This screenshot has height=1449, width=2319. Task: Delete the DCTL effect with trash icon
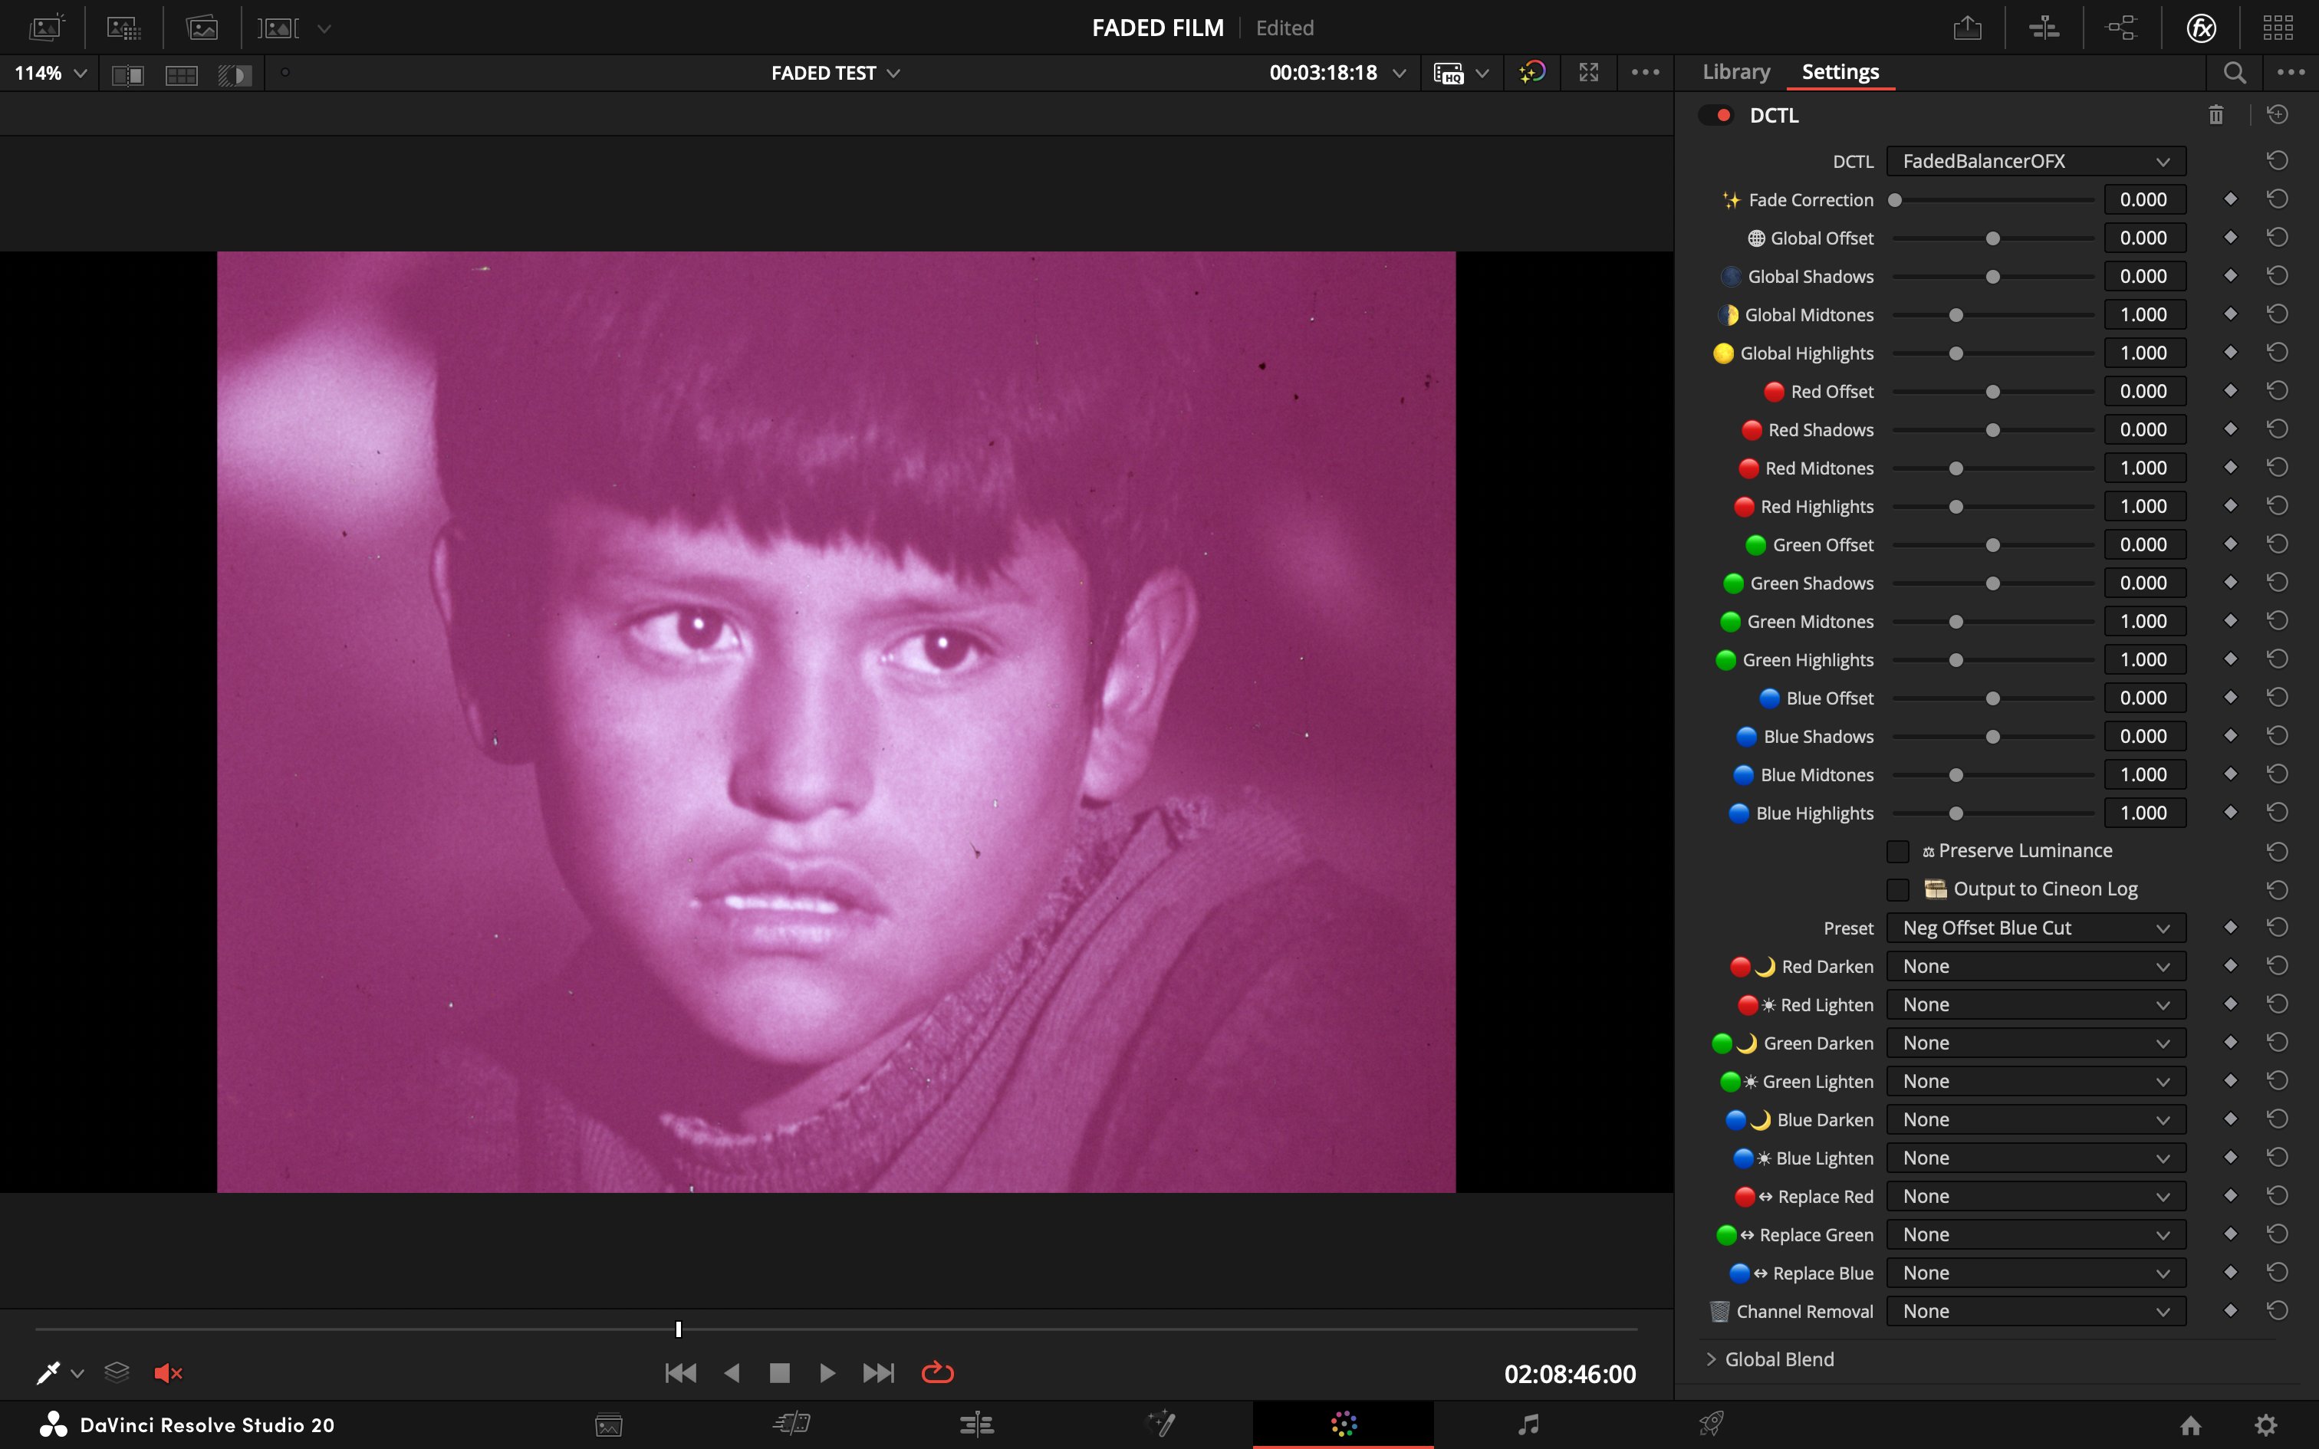click(x=2215, y=115)
